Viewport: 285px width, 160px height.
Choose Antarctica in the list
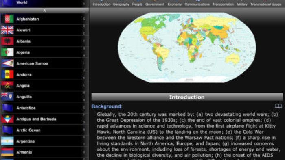click(44, 108)
